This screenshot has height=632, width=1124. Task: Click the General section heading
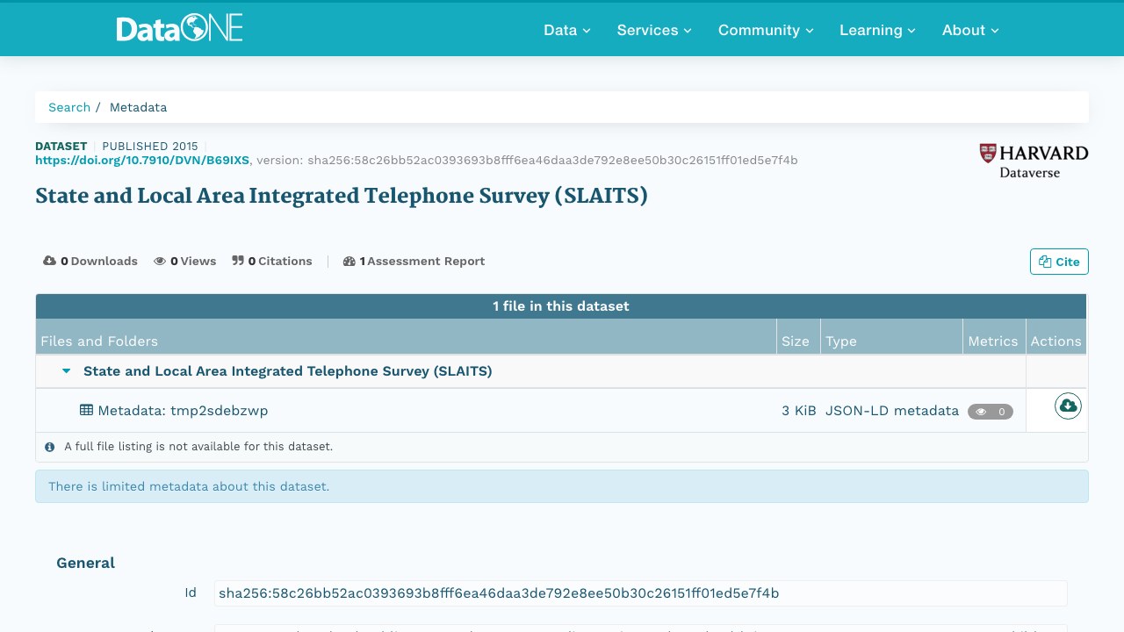coord(85,563)
